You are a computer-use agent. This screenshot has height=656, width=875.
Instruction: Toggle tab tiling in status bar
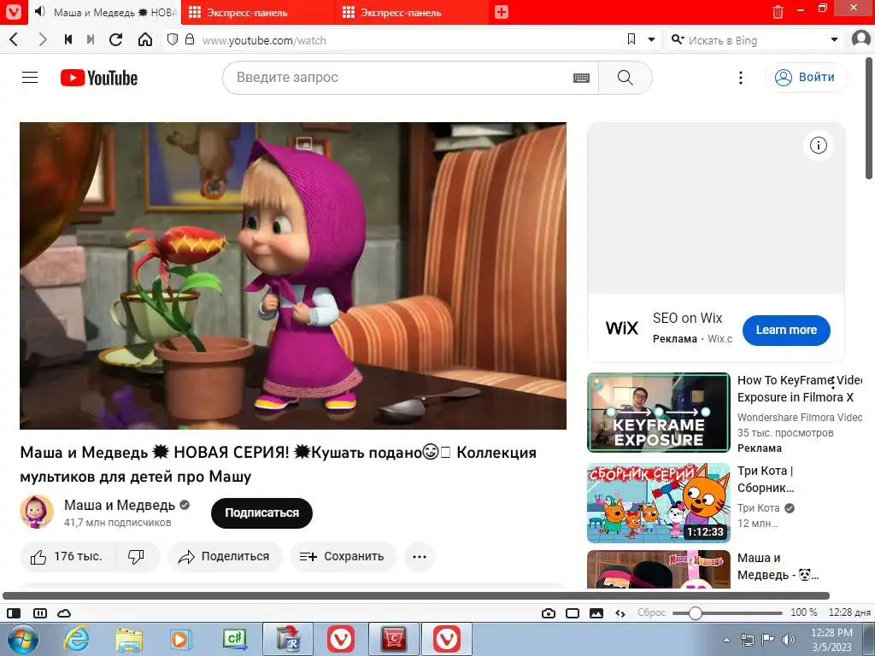point(39,613)
